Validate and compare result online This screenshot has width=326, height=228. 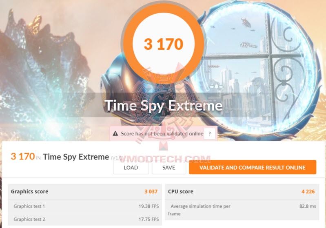tap(253, 167)
